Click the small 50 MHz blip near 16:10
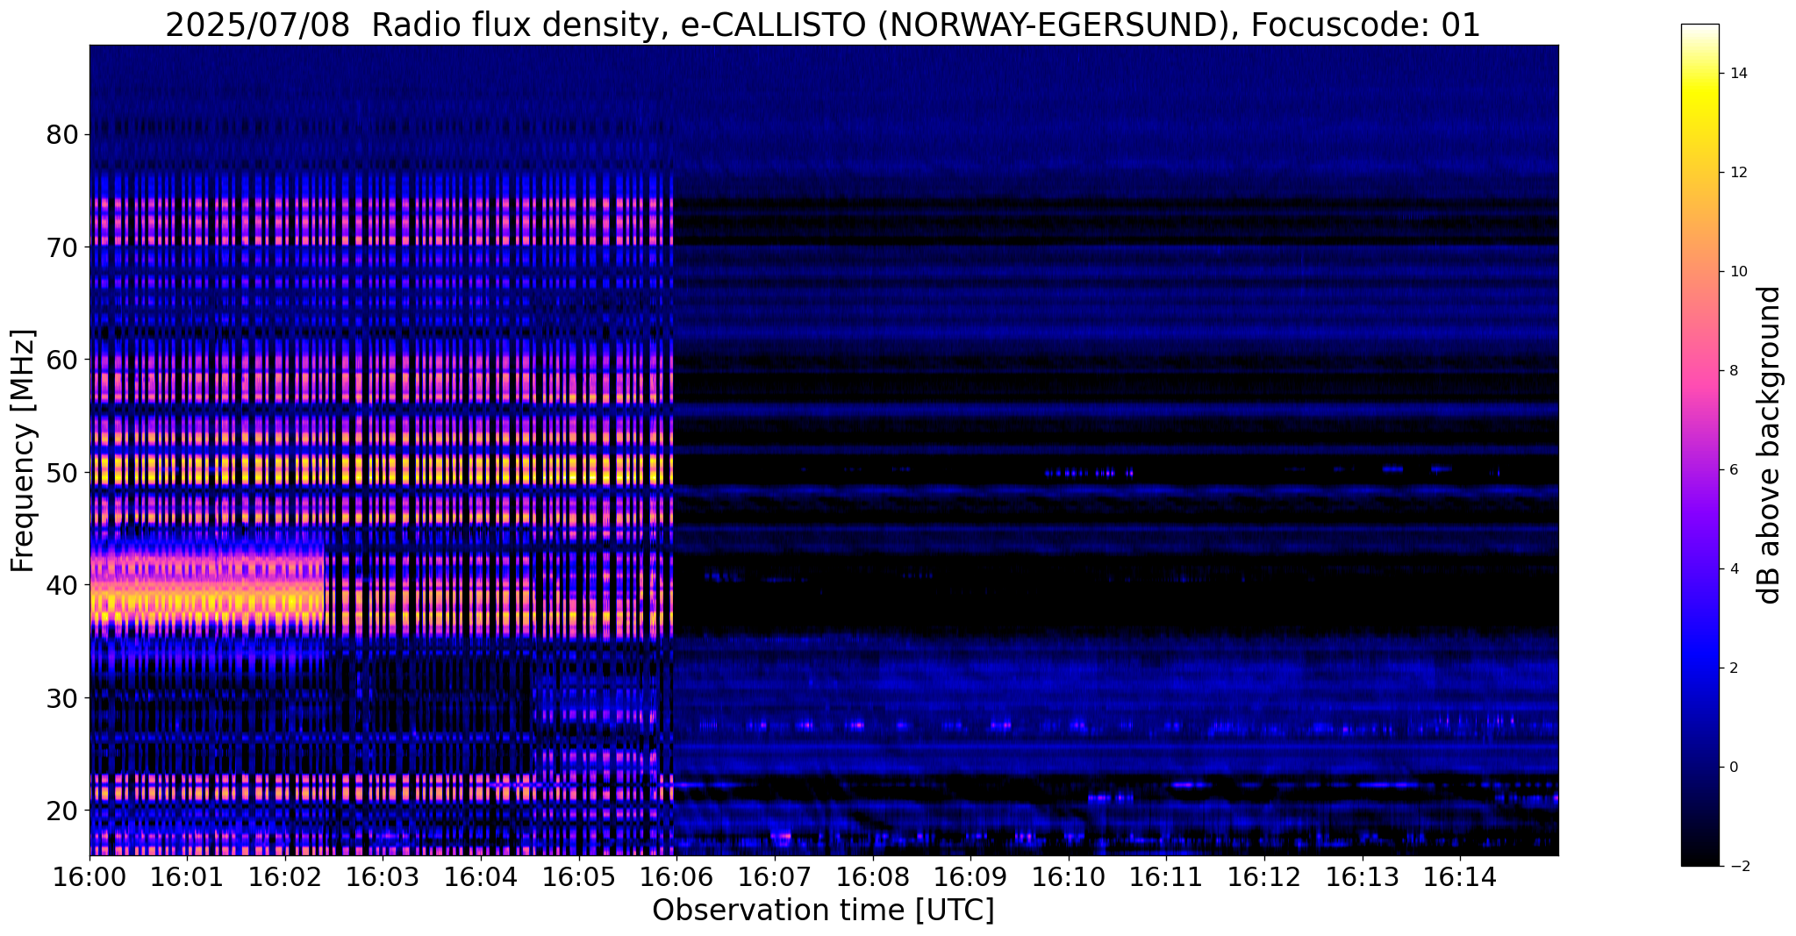The height and width of the screenshot is (936, 1796). click(1089, 473)
